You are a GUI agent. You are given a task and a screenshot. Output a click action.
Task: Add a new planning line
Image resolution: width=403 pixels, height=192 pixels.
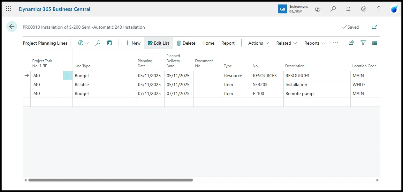tap(133, 43)
